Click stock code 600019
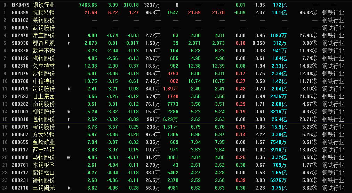The width and height of the screenshot is (352, 193). [x=20, y=127]
